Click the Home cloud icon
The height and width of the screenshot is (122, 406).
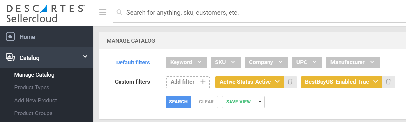pos(10,37)
